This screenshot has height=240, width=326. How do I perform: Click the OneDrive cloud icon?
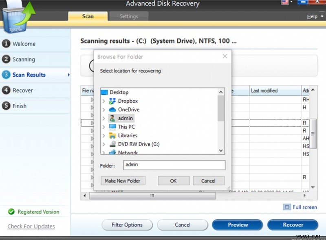click(112, 110)
